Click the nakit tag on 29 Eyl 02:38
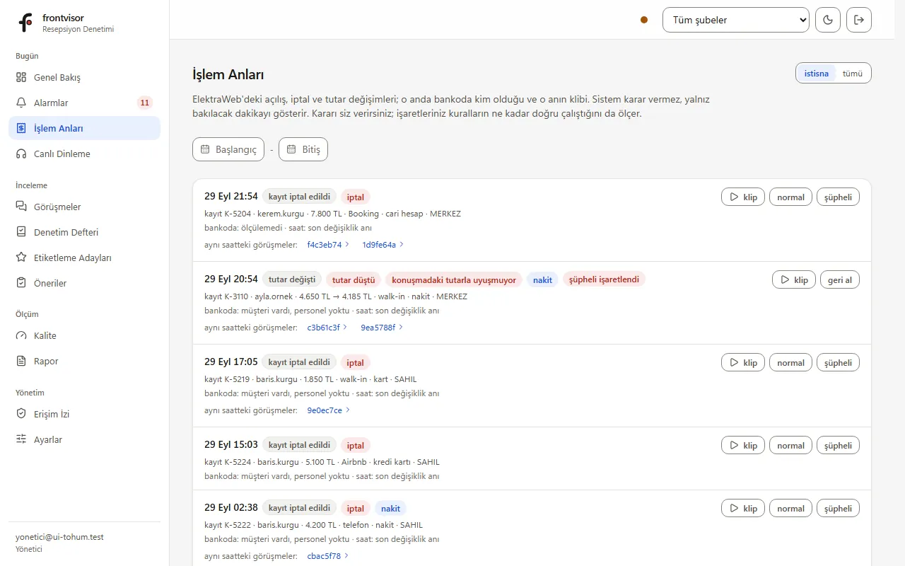Screen dimensions: 905x566 (x=390, y=508)
